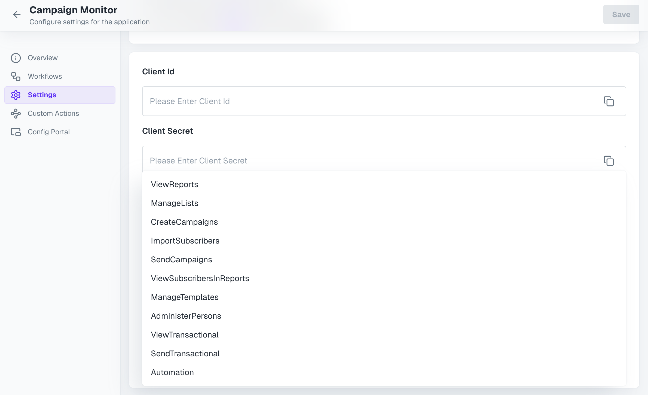Image resolution: width=648 pixels, height=395 pixels.
Task: Copy the Client Secret using its copy icon
Action: pos(609,161)
